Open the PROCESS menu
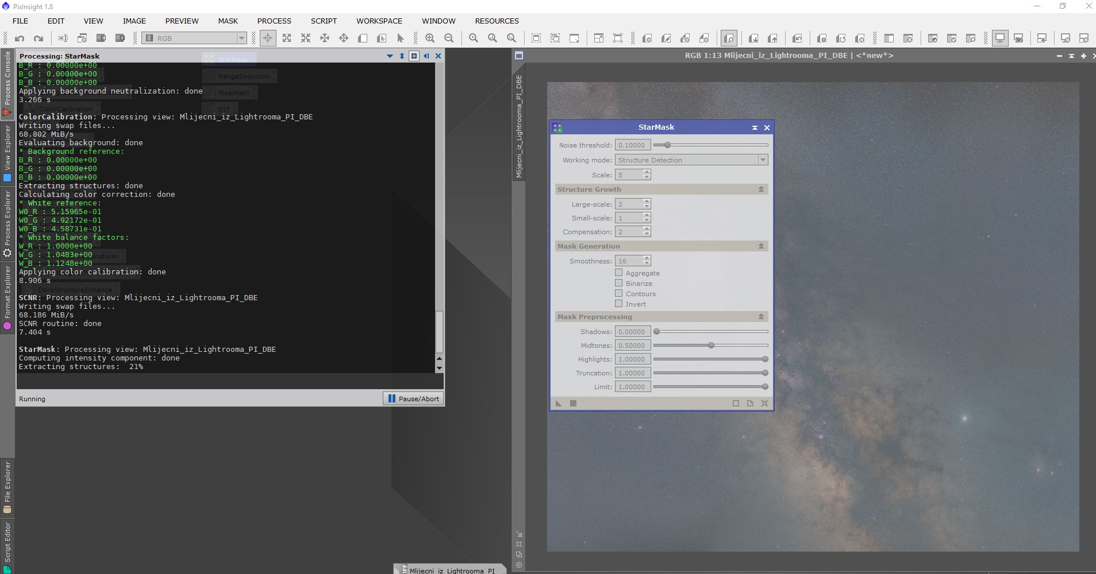 point(274,21)
